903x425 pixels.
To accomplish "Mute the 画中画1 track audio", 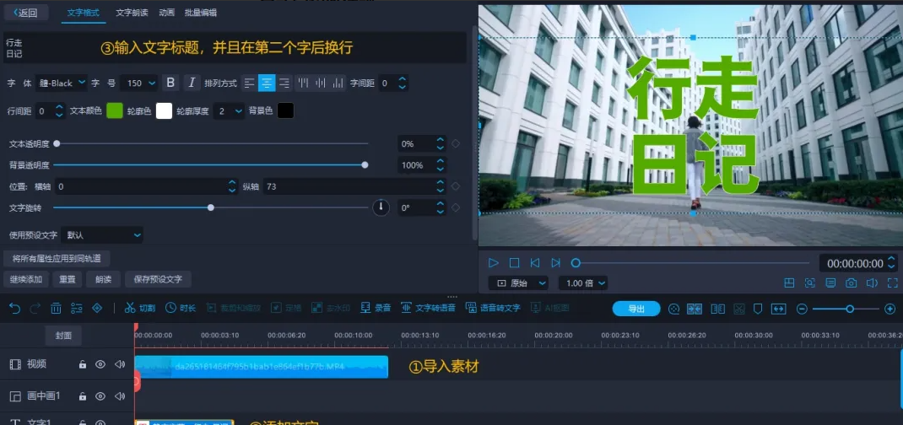I will pyautogui.click(x=120, y=396).
